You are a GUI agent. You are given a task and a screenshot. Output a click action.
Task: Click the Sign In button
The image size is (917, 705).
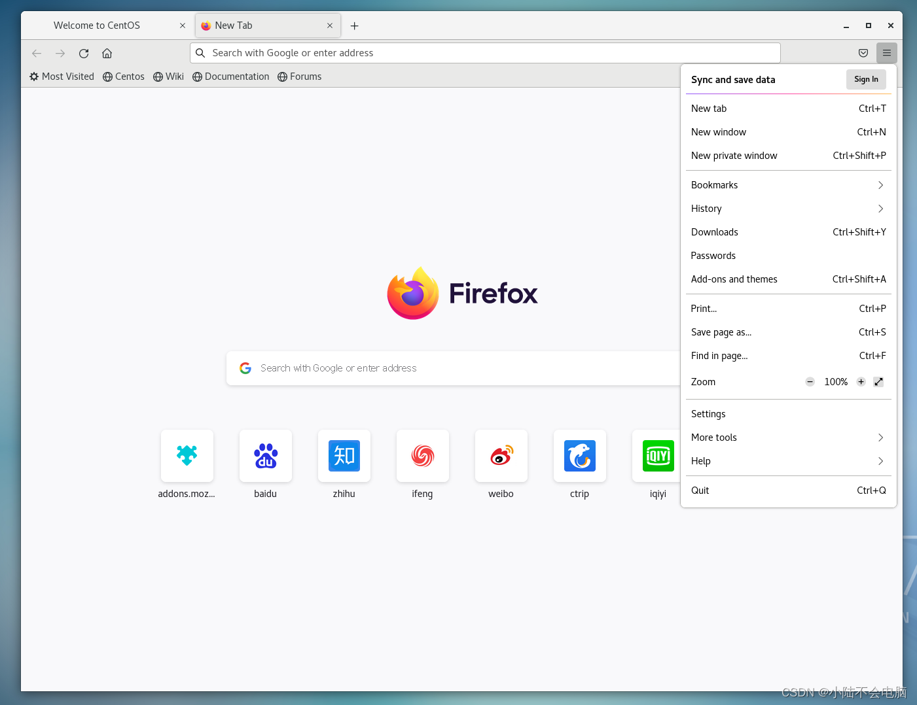866,79
